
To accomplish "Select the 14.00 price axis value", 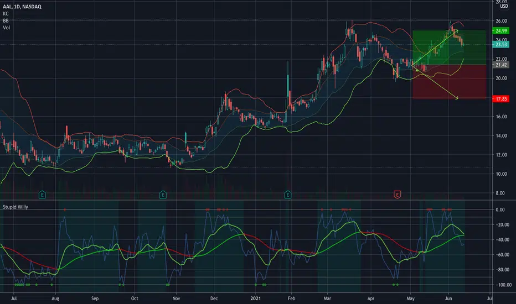I will [501, 136].
